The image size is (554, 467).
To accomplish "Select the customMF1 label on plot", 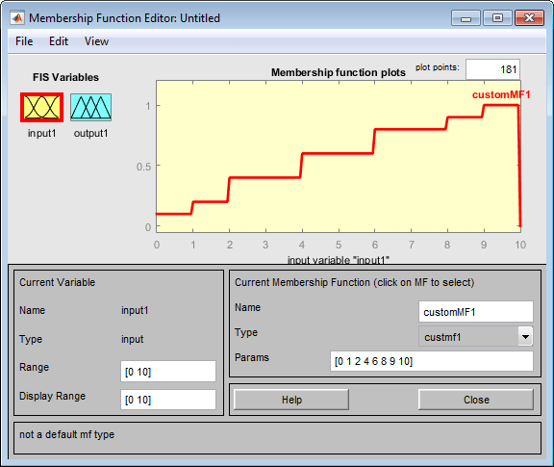I will [501, 94].
